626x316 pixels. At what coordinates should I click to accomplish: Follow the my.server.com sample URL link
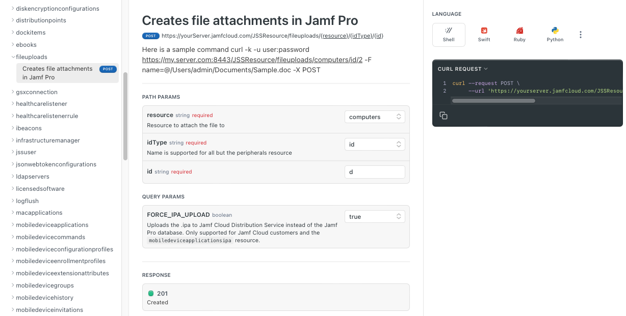click(x=252, y=60)
